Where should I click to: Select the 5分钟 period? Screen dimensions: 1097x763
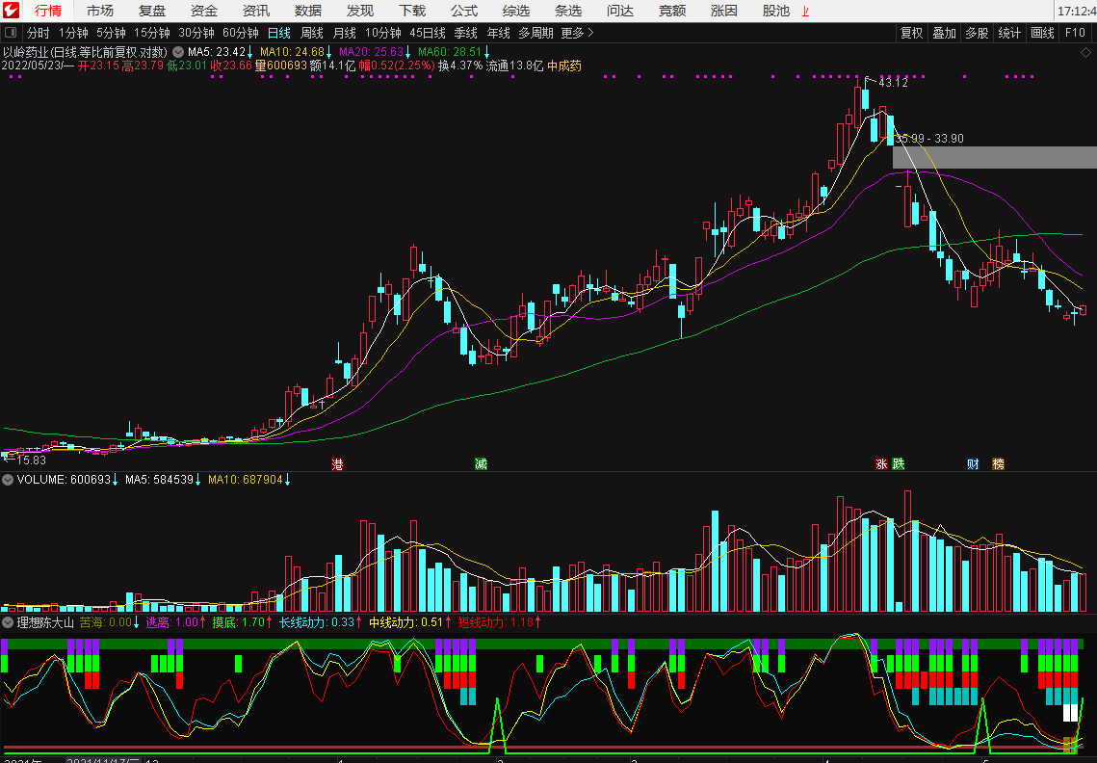coord(111,33)
